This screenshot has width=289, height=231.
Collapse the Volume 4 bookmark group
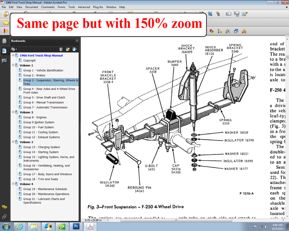click(13, 184)
